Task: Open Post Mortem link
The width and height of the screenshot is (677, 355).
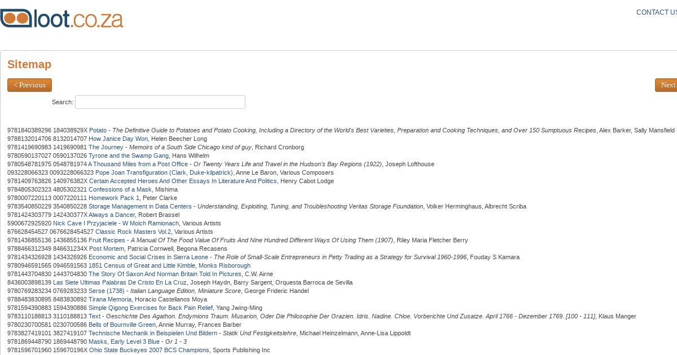Action: [107, 248]
